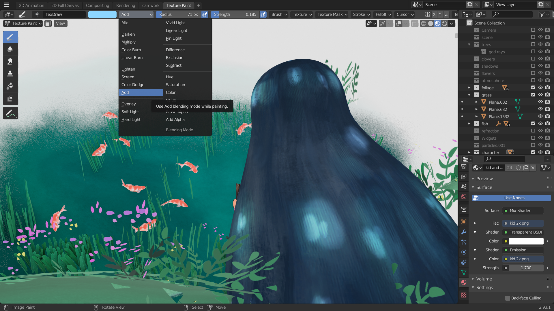Image resolution: width=554 pixels, height=311 pixels.
Task: Open the Material properties tab
Action: tap(464, 282)
